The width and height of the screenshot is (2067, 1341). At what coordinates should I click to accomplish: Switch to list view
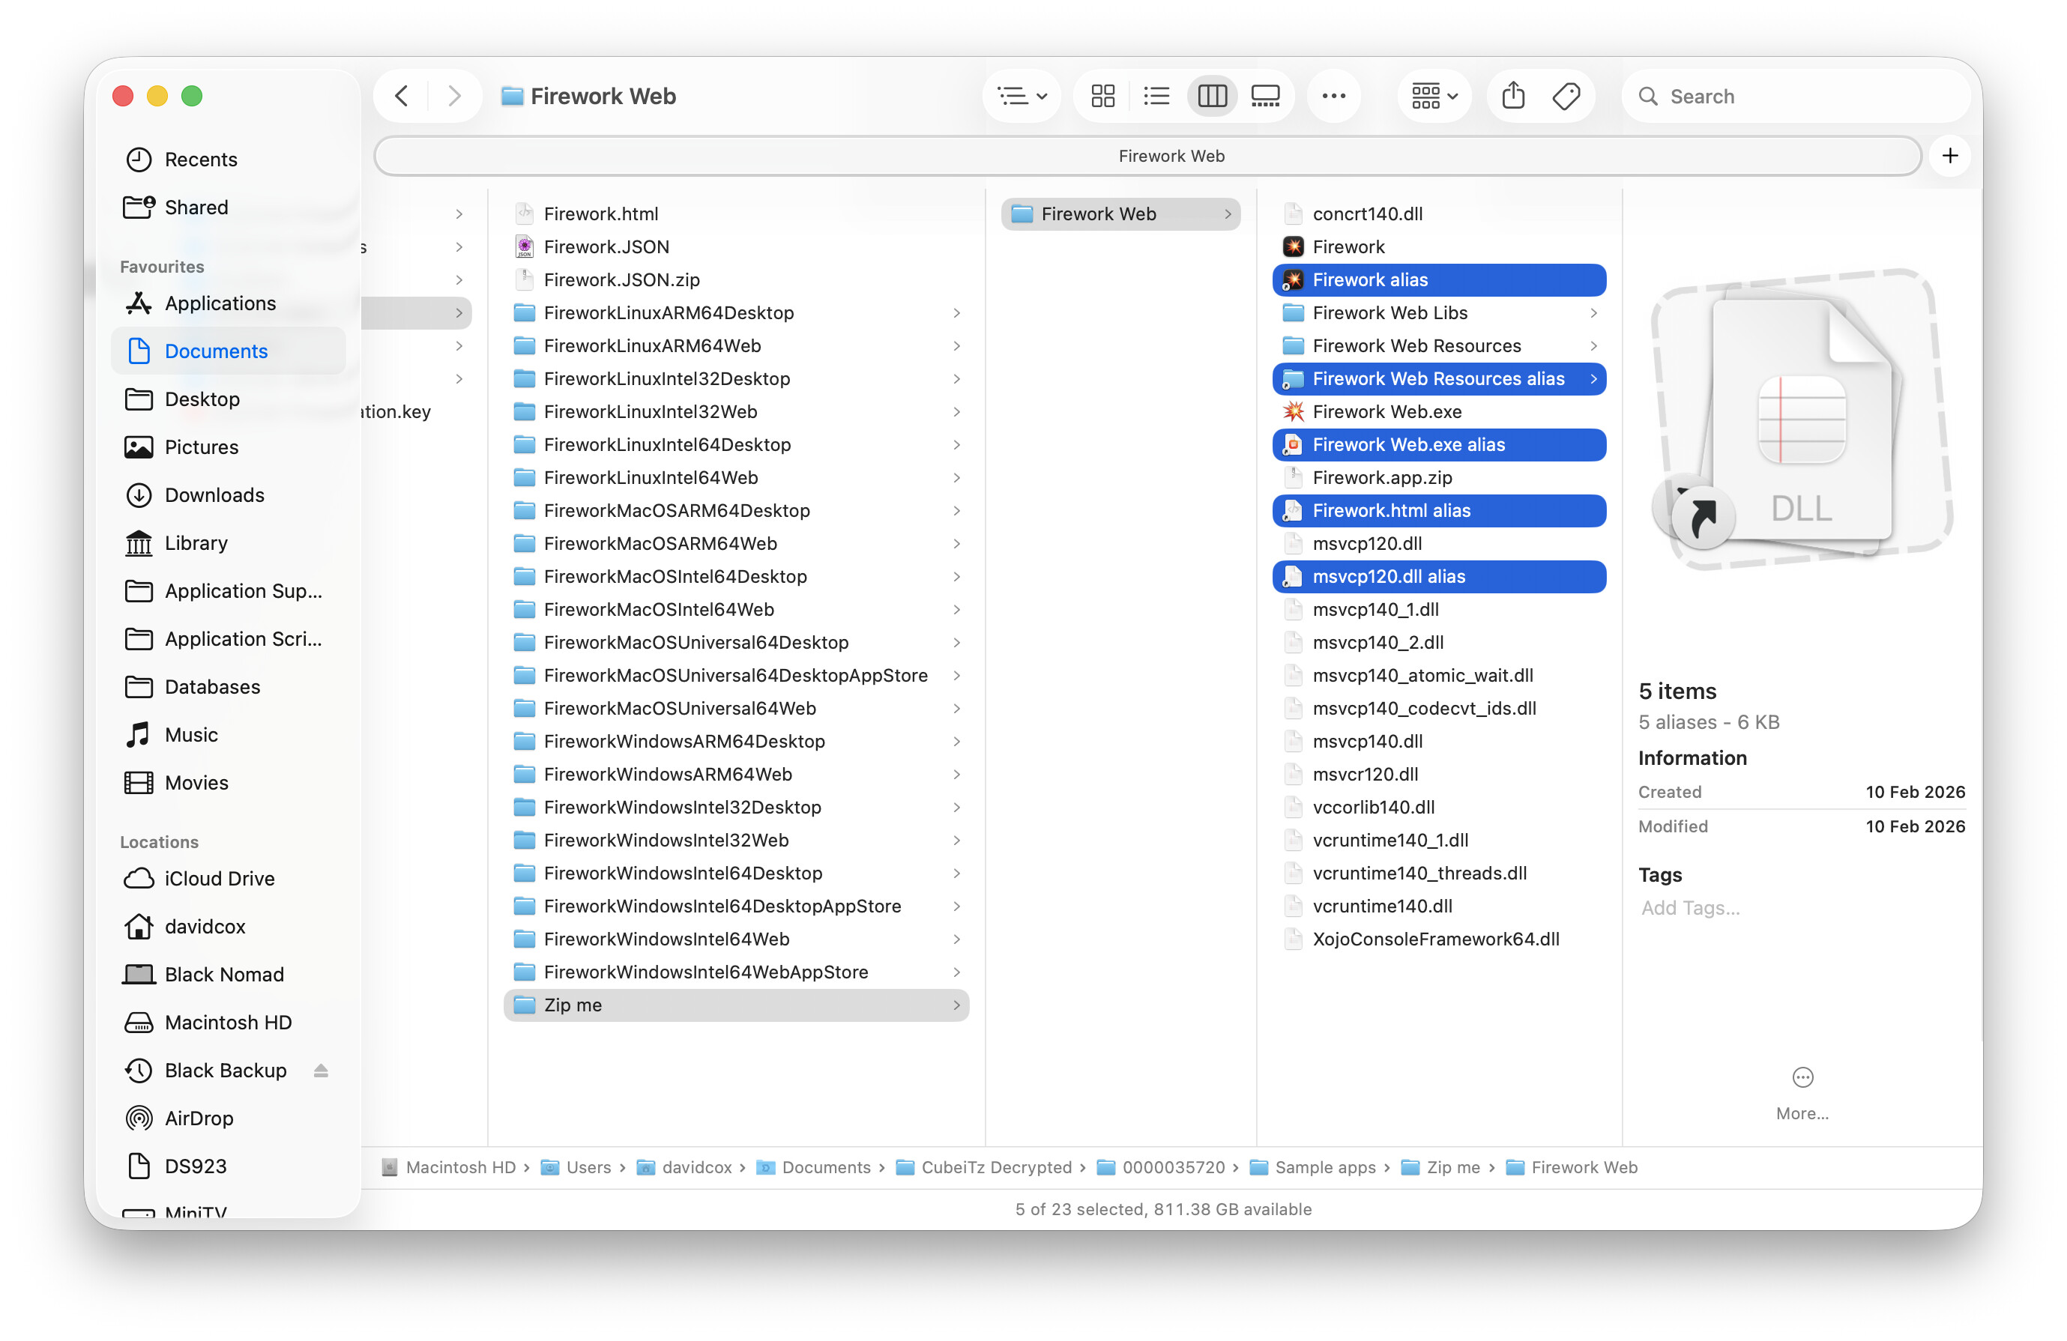[x=1156, y=95]
